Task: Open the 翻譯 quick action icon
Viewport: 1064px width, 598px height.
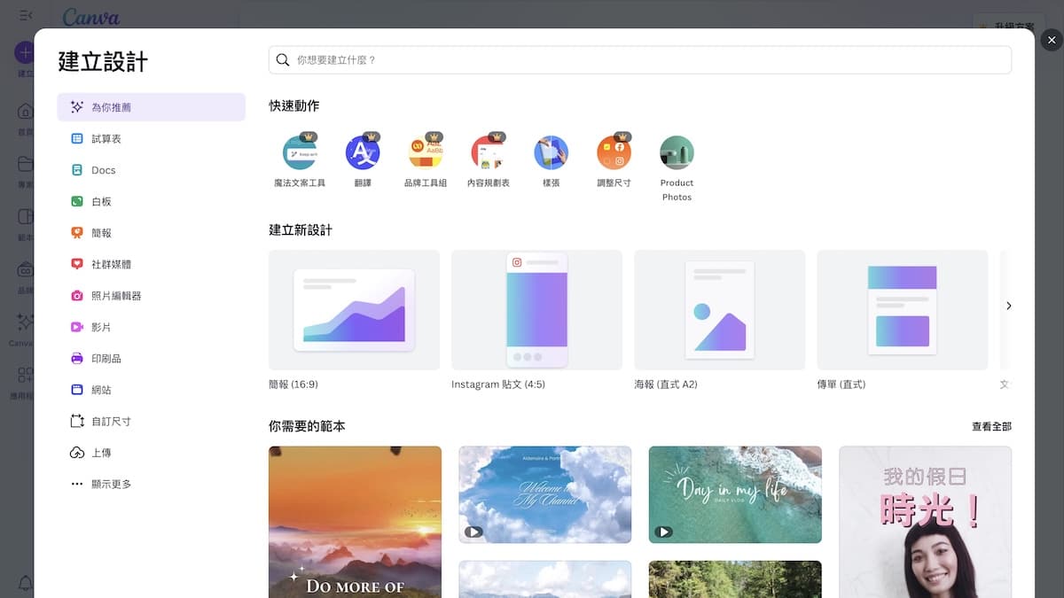Action: (363, 152)
